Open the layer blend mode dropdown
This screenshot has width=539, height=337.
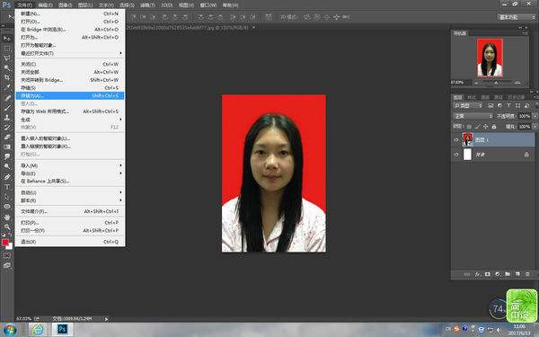coord(473,116)
